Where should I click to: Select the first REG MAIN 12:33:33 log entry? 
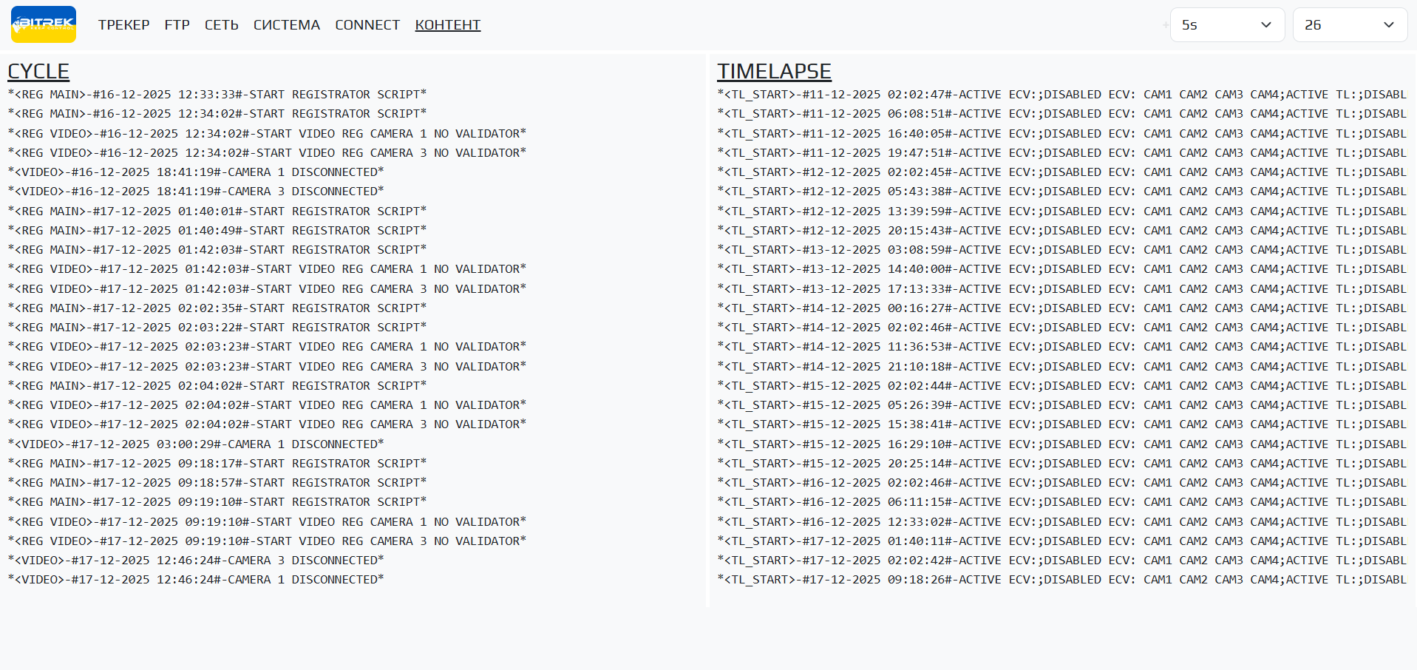coord(217,95)
